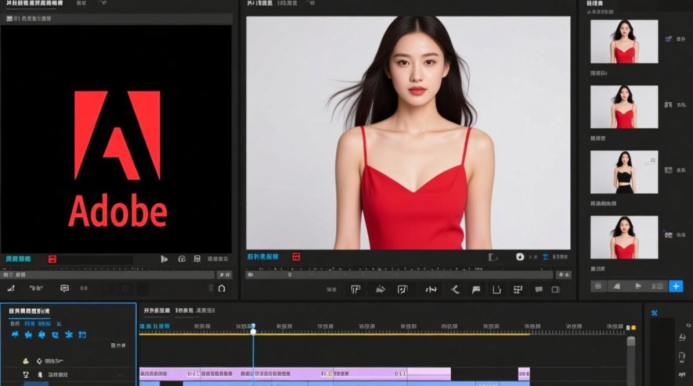Click the ramp-shaped icon in the source monitor's bottom row

[11, 289]
